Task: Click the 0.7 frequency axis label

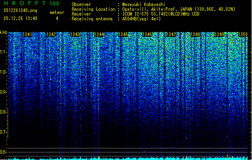Action: (x=3, y=132)
